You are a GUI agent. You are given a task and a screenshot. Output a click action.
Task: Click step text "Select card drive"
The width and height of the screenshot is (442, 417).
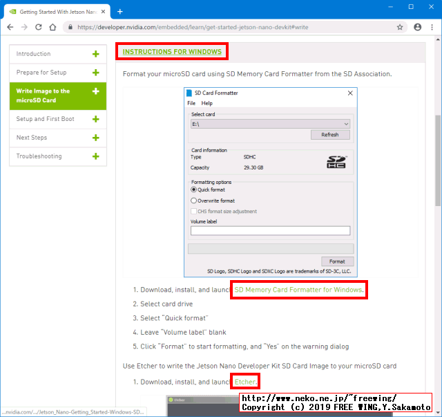(166, 304)
